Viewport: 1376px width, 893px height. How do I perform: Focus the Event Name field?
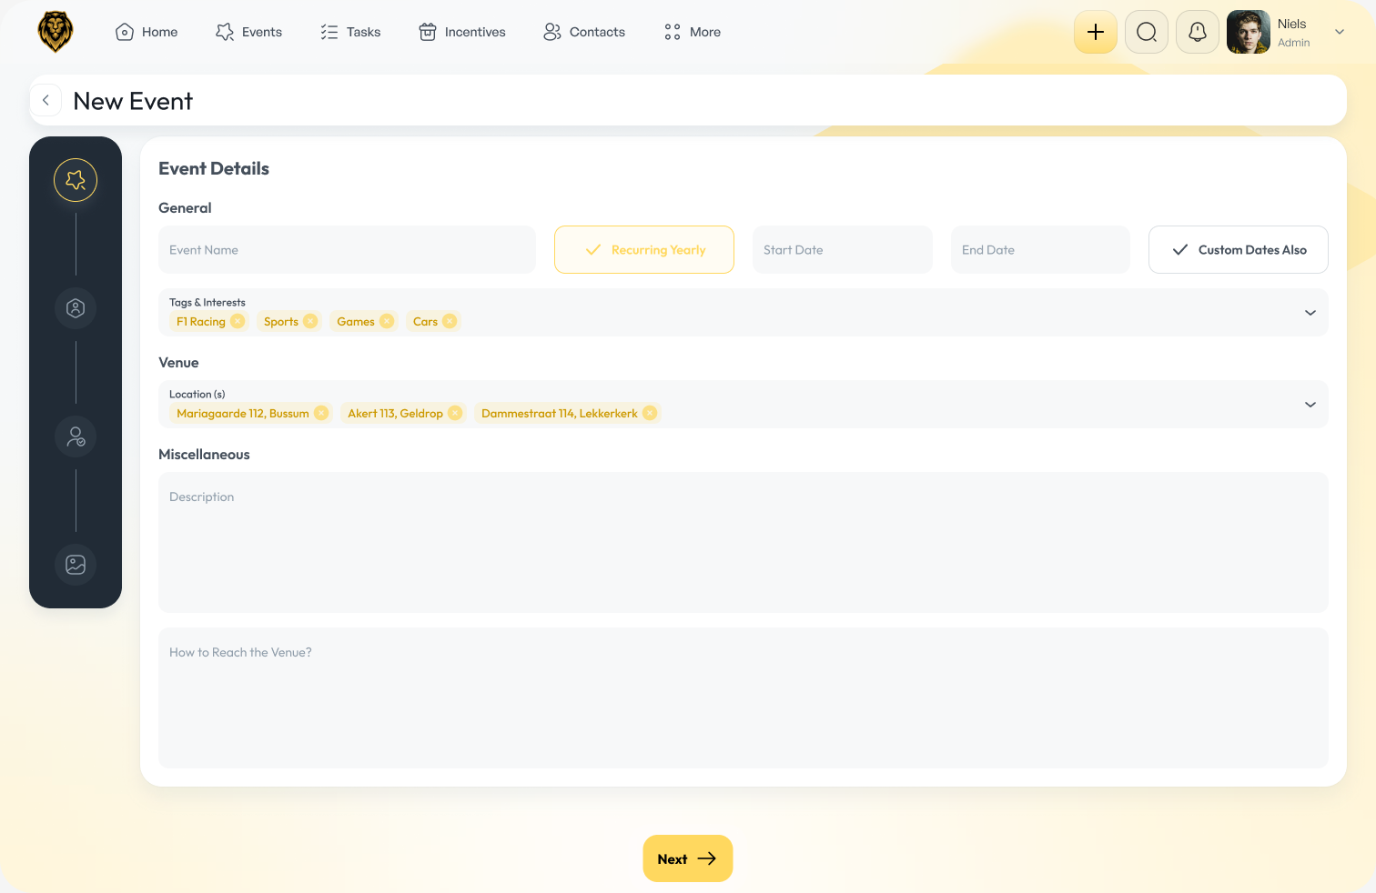(347, 250)
